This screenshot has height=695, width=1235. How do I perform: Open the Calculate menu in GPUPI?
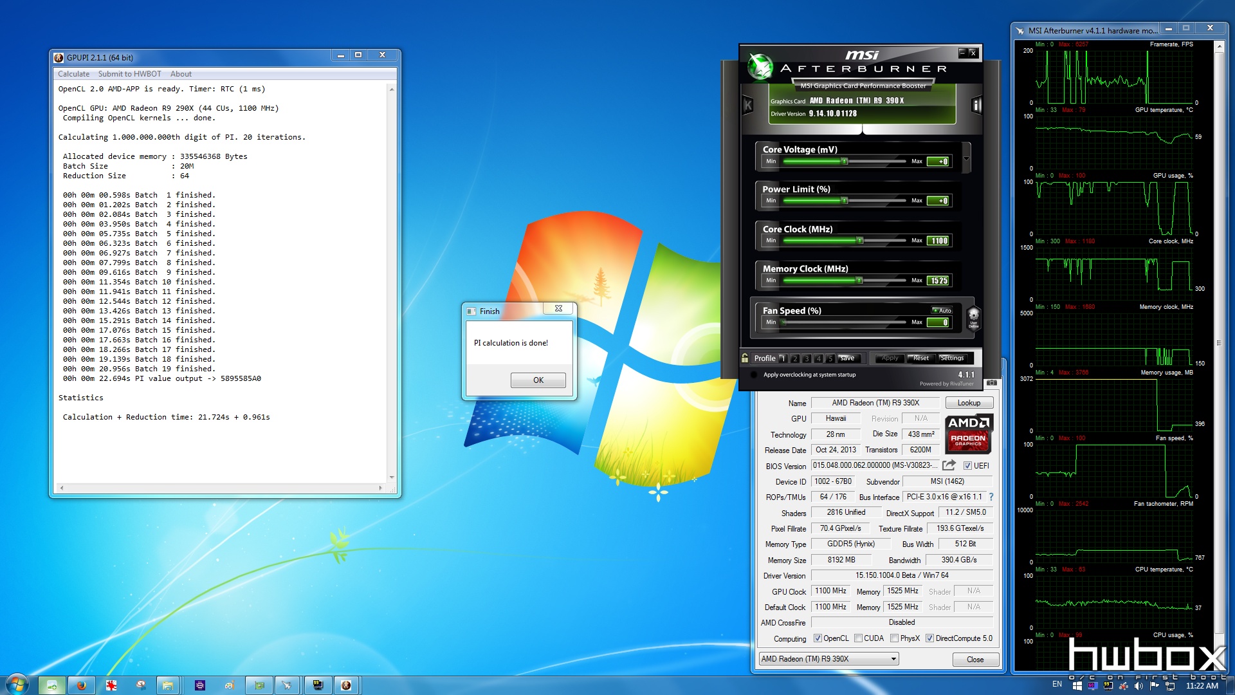click(73, 74)
